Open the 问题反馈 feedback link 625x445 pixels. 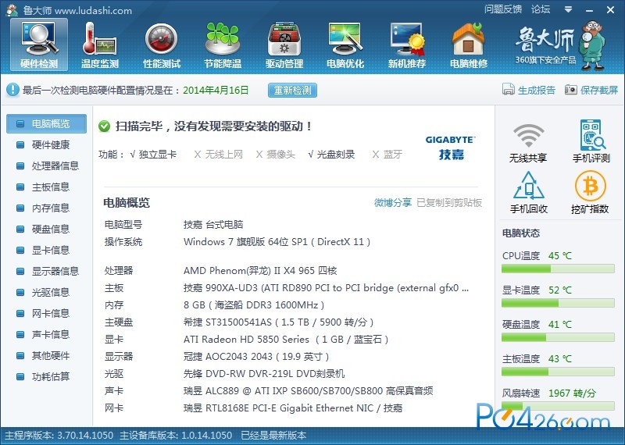click(503, 9)
